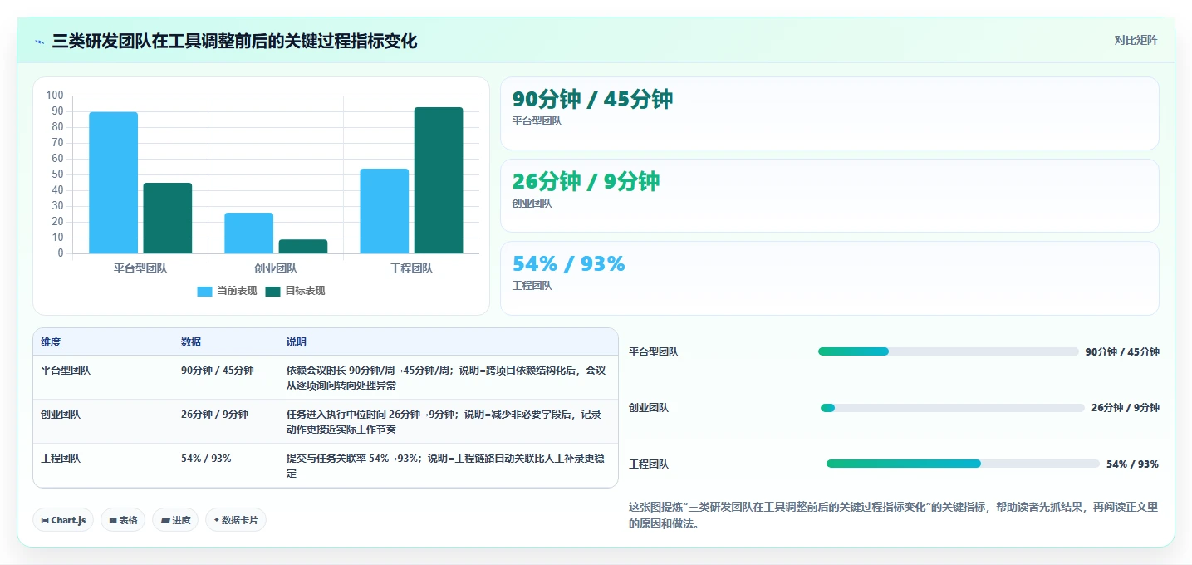Click the 平台型团队 label in the progress list
The width and height of the screenshot is (1192, 565).
point(654,352)
